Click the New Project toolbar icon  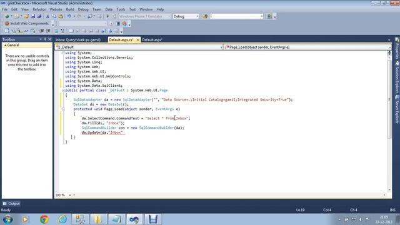point(7,16)
